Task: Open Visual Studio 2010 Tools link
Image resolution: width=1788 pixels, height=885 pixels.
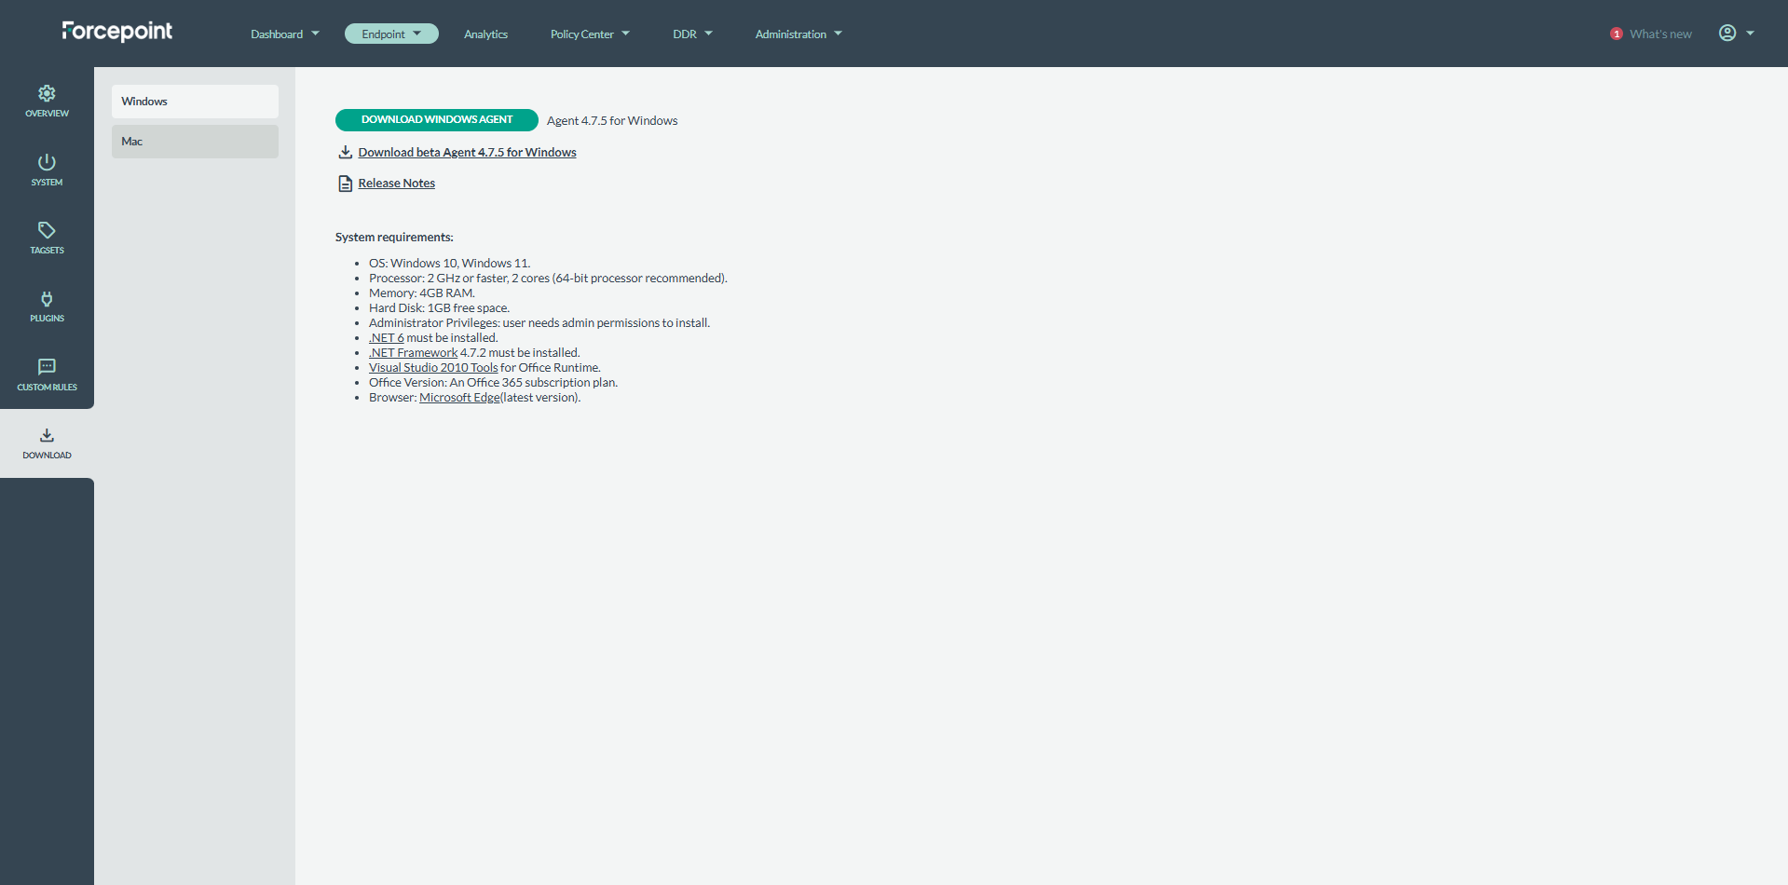Action: 433,368
